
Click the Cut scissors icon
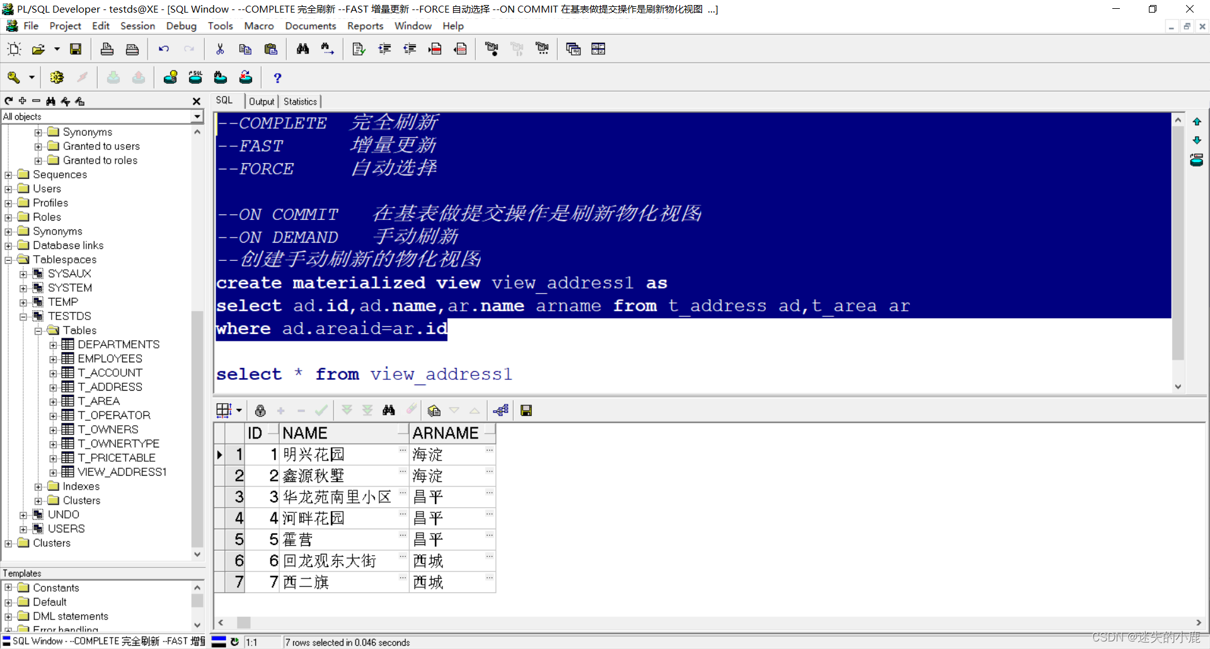220,49
